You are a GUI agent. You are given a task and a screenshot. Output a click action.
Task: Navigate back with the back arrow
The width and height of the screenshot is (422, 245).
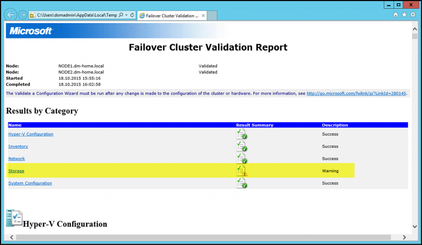click(11, 14)
